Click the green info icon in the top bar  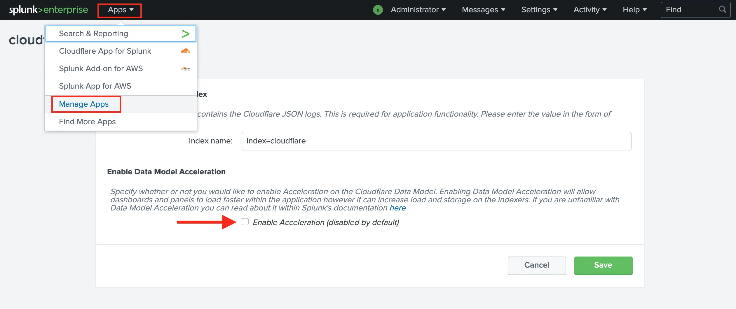(x=378, y=10)
